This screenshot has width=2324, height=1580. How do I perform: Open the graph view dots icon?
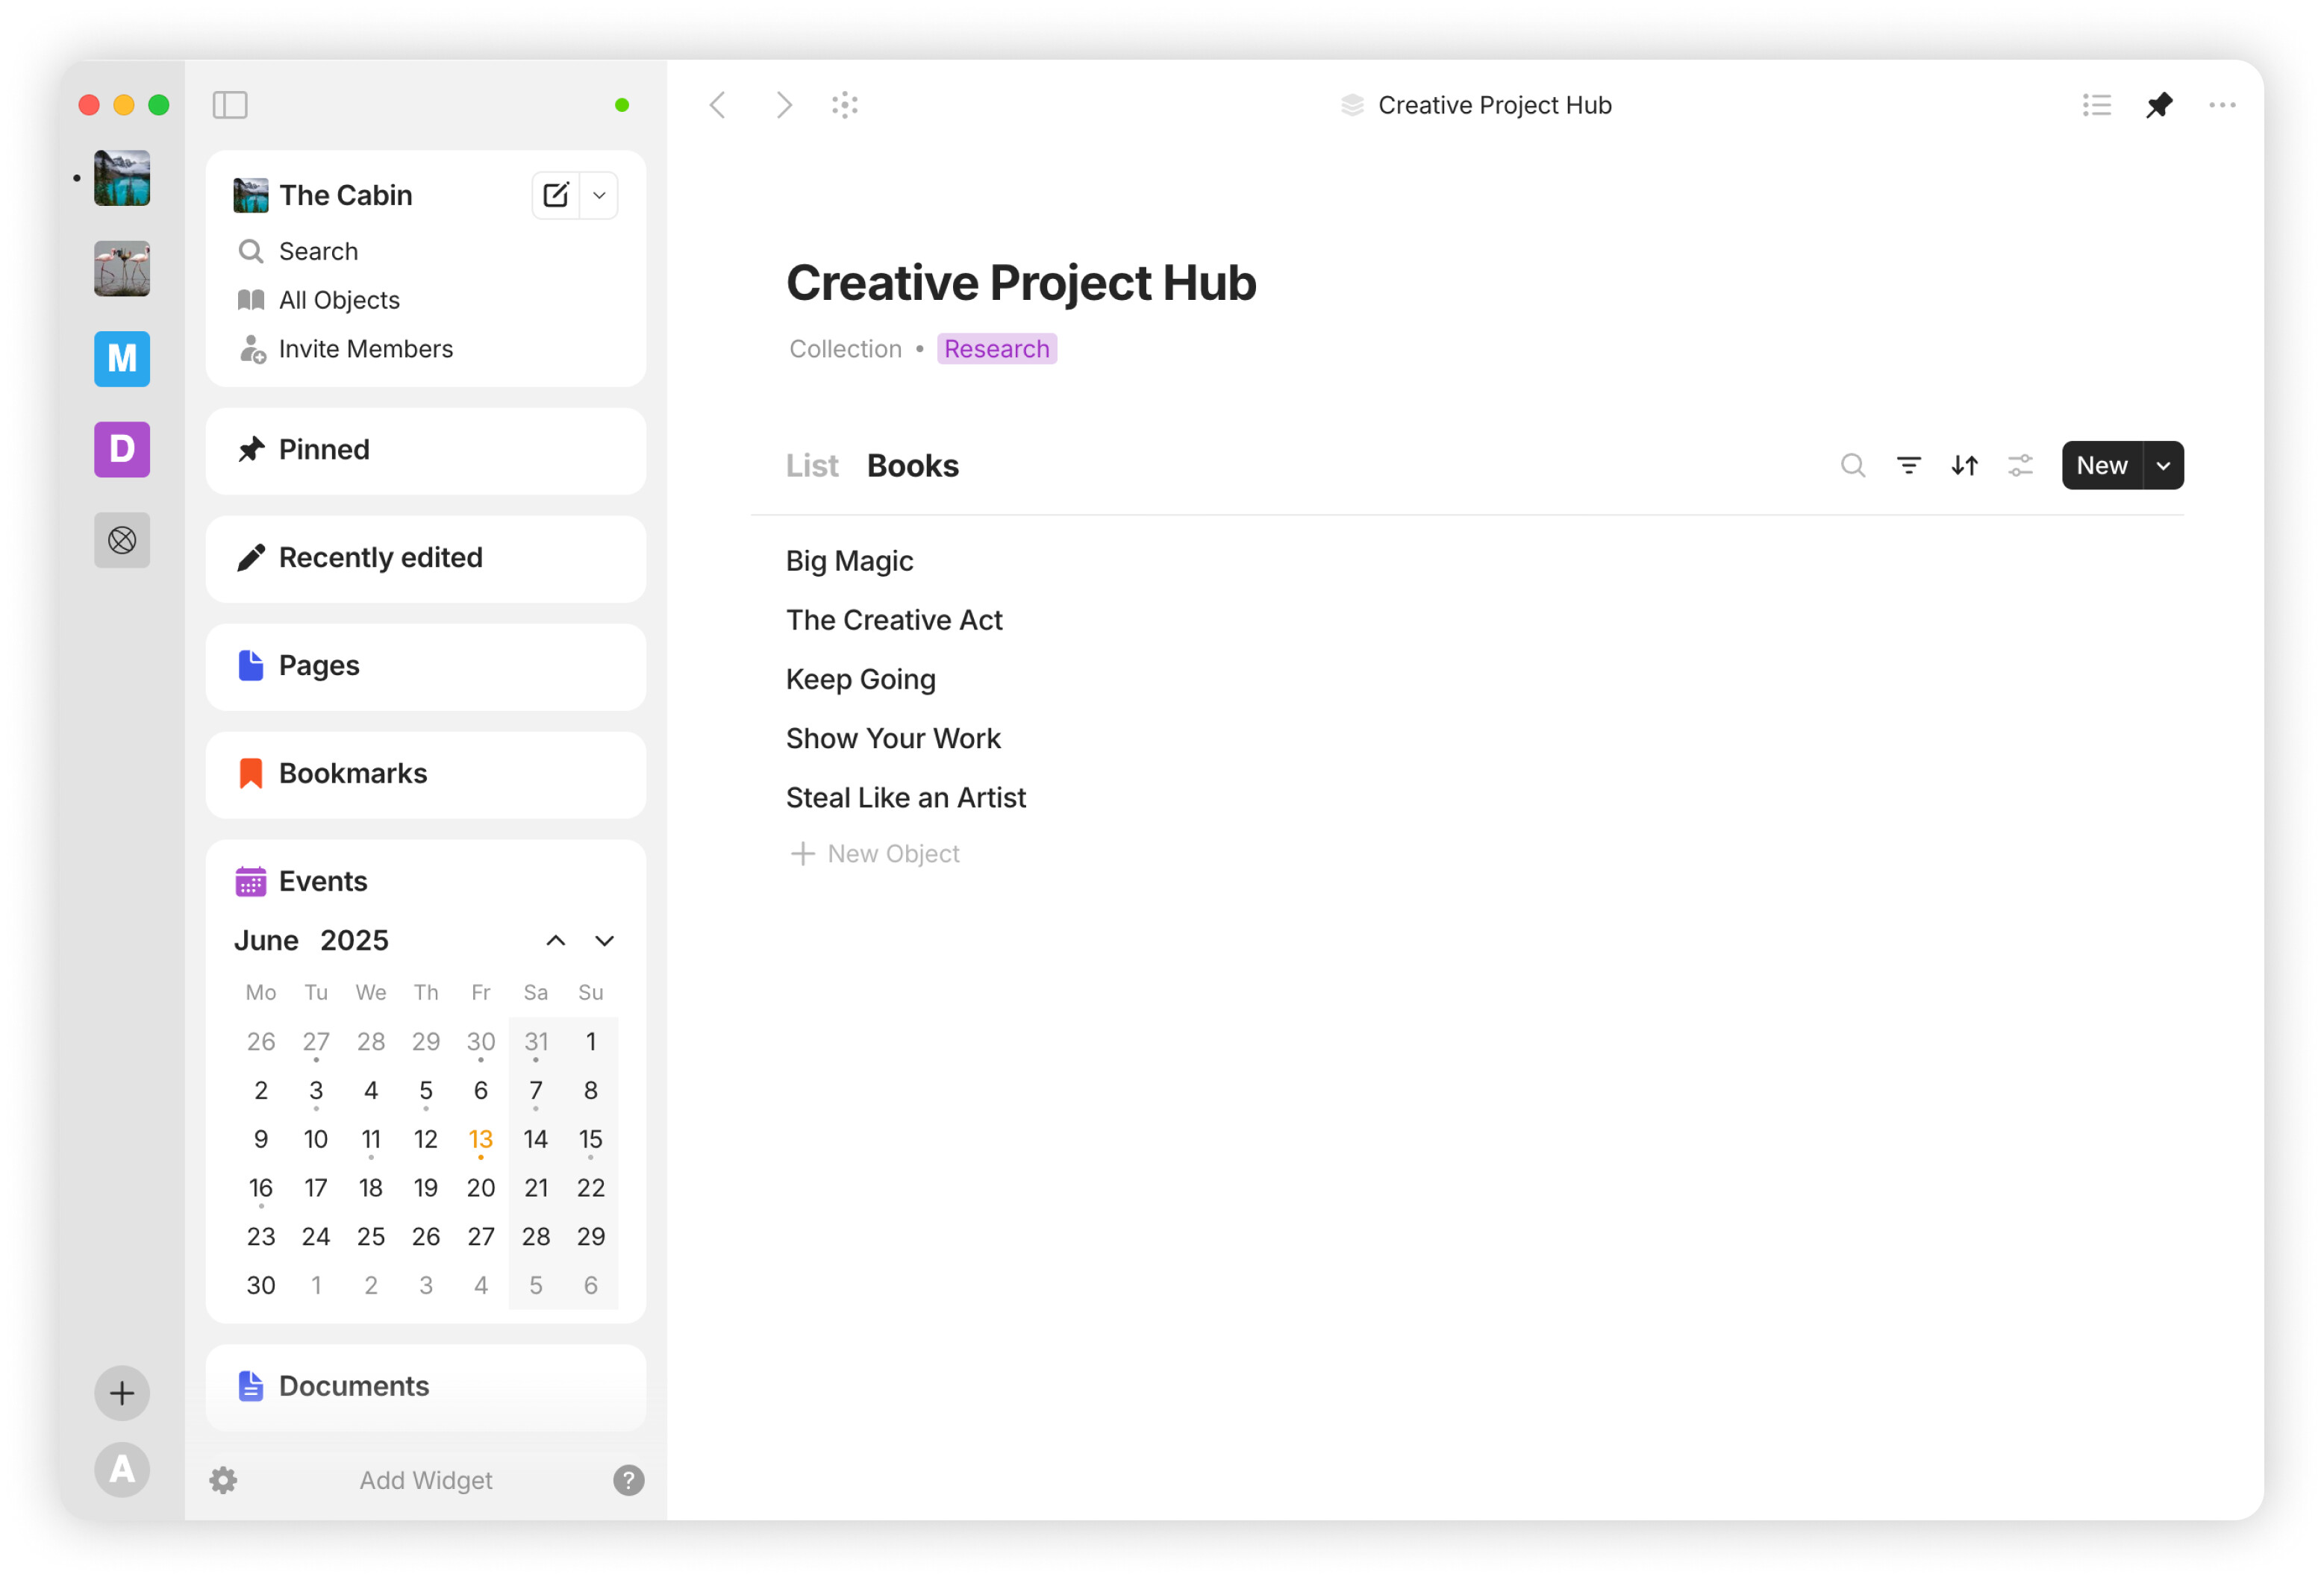click(845, 105)
